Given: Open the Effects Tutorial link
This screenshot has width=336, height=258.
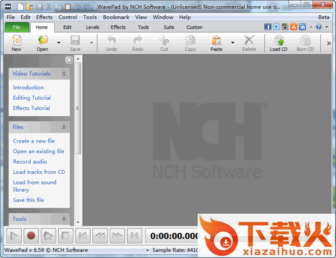Looking at the screenshot, I should (x=31, y=108).
